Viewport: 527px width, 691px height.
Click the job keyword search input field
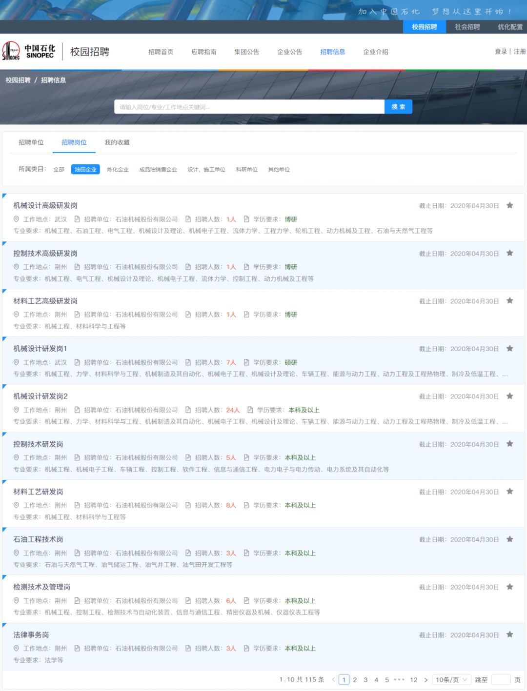pos(249,107)
